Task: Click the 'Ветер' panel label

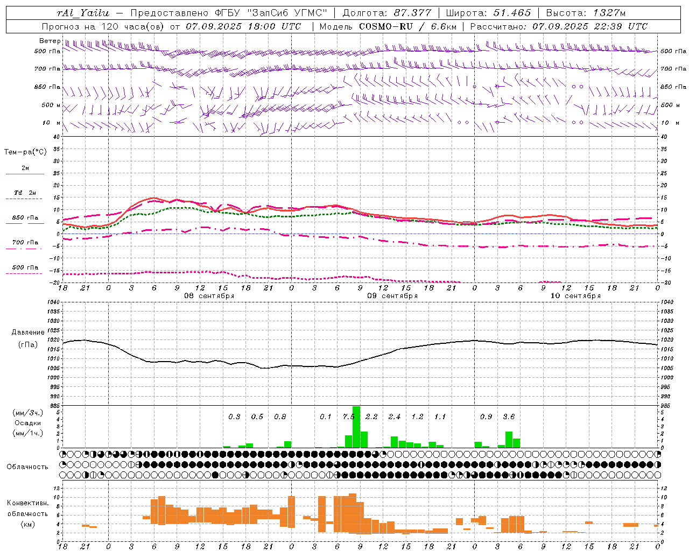Action: pos(50,41)
